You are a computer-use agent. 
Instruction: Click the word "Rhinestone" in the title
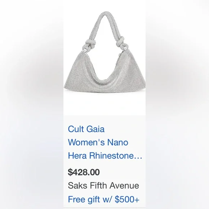(111, 155)
